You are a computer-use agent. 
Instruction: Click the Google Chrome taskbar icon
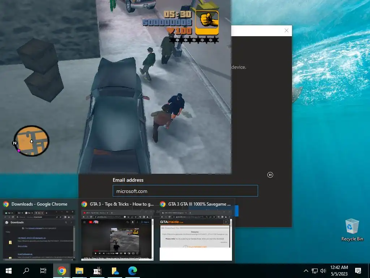tap(61, 271)
